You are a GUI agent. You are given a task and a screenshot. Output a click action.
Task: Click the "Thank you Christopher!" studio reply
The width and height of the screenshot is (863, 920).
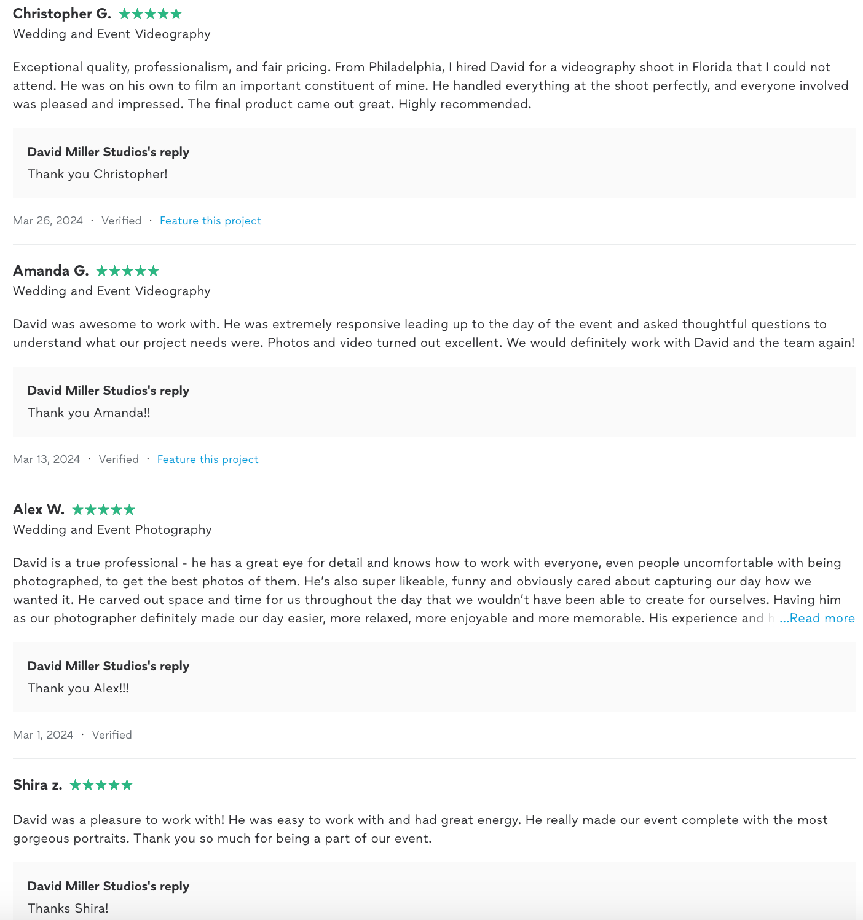98,174
